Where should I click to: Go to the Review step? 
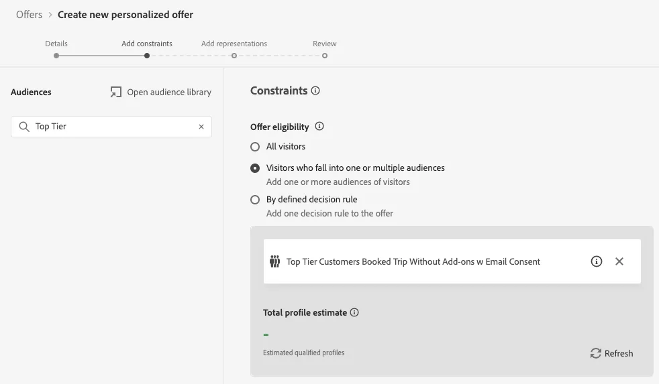click(324, 44)
